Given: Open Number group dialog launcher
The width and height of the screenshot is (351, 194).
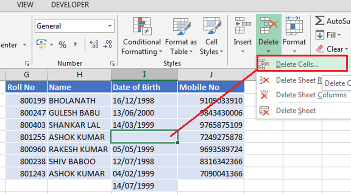Looking at the screenshot, I should point(112,63).
